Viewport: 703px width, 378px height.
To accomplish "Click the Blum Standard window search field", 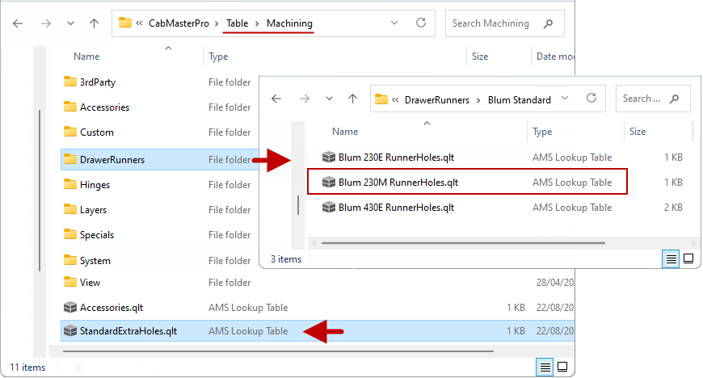I will [x=653, y=99].
